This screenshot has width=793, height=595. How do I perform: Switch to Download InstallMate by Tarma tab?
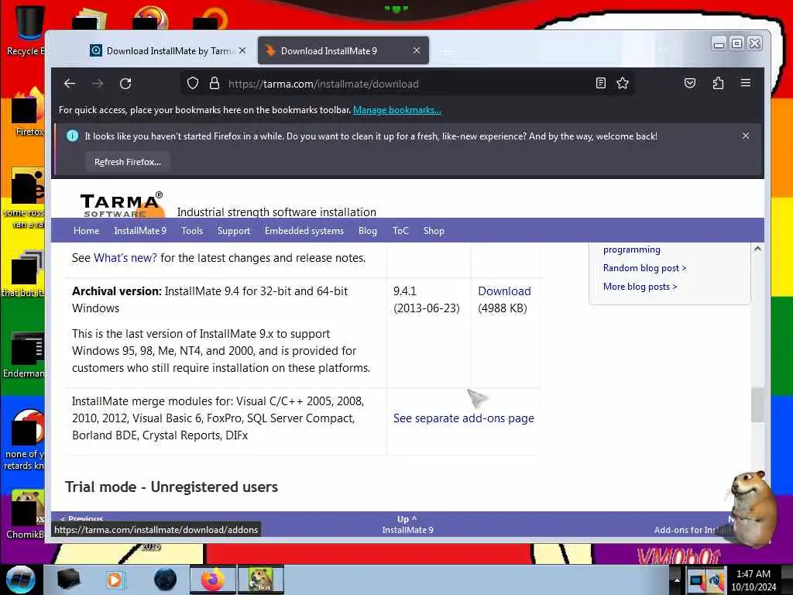pyautogui.click(x=167, y=50)
